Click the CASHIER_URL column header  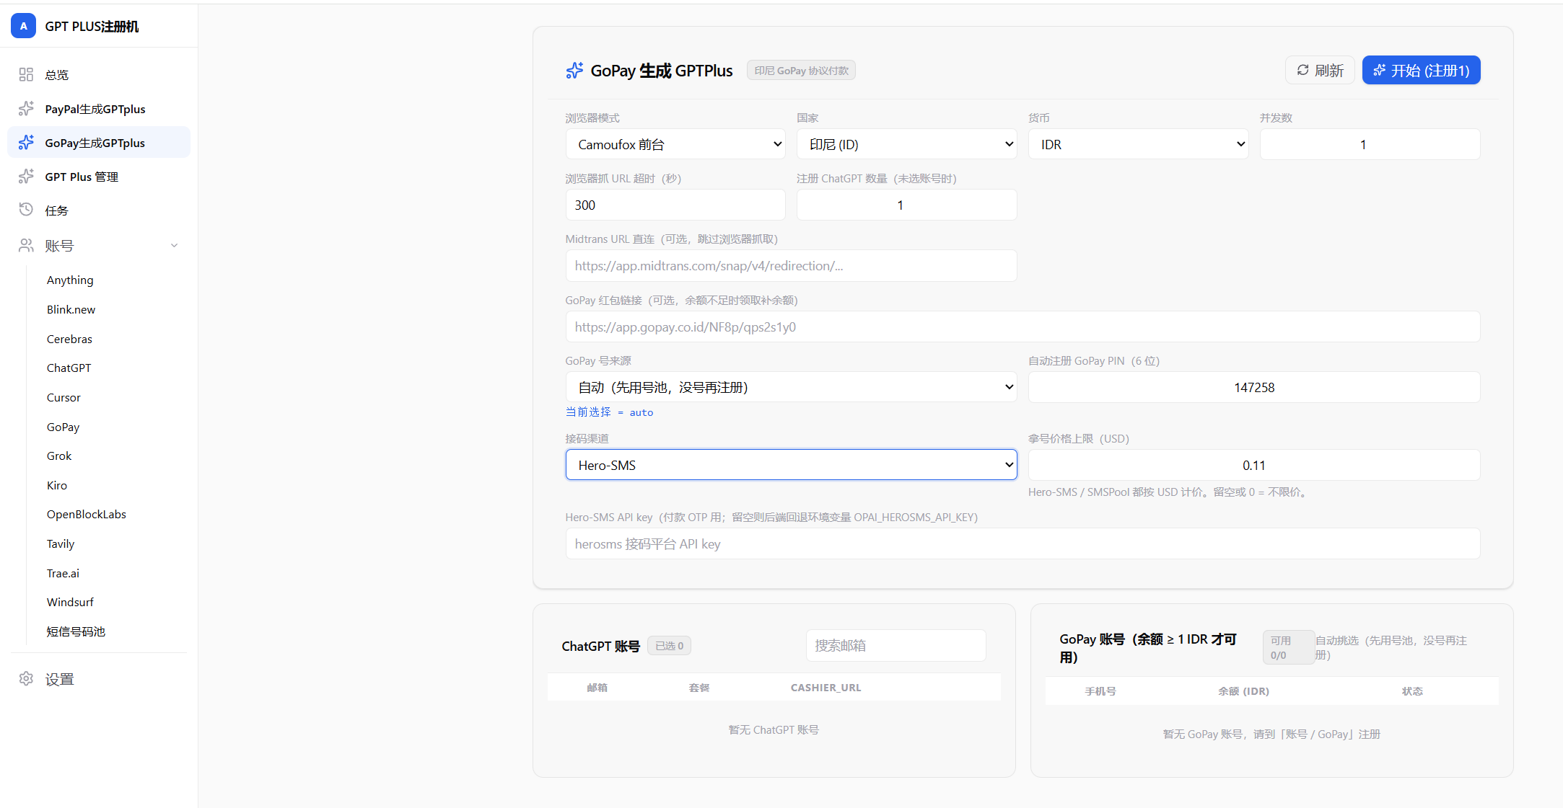(826, 688)
